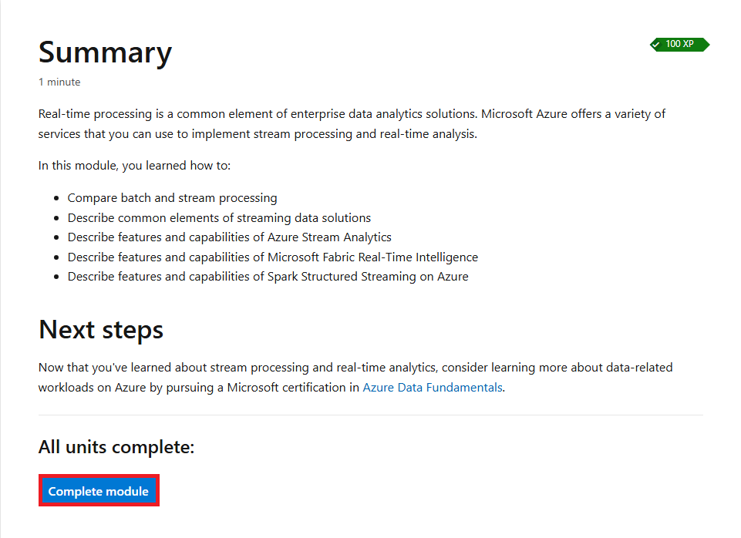
Task: Select the 'Compare batch and stream processing' bullet
Action: click(172, 198)
